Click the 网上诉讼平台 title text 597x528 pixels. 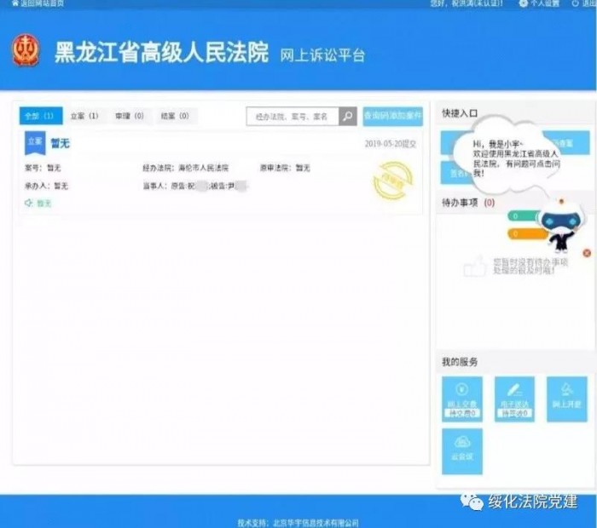(322, 55)
